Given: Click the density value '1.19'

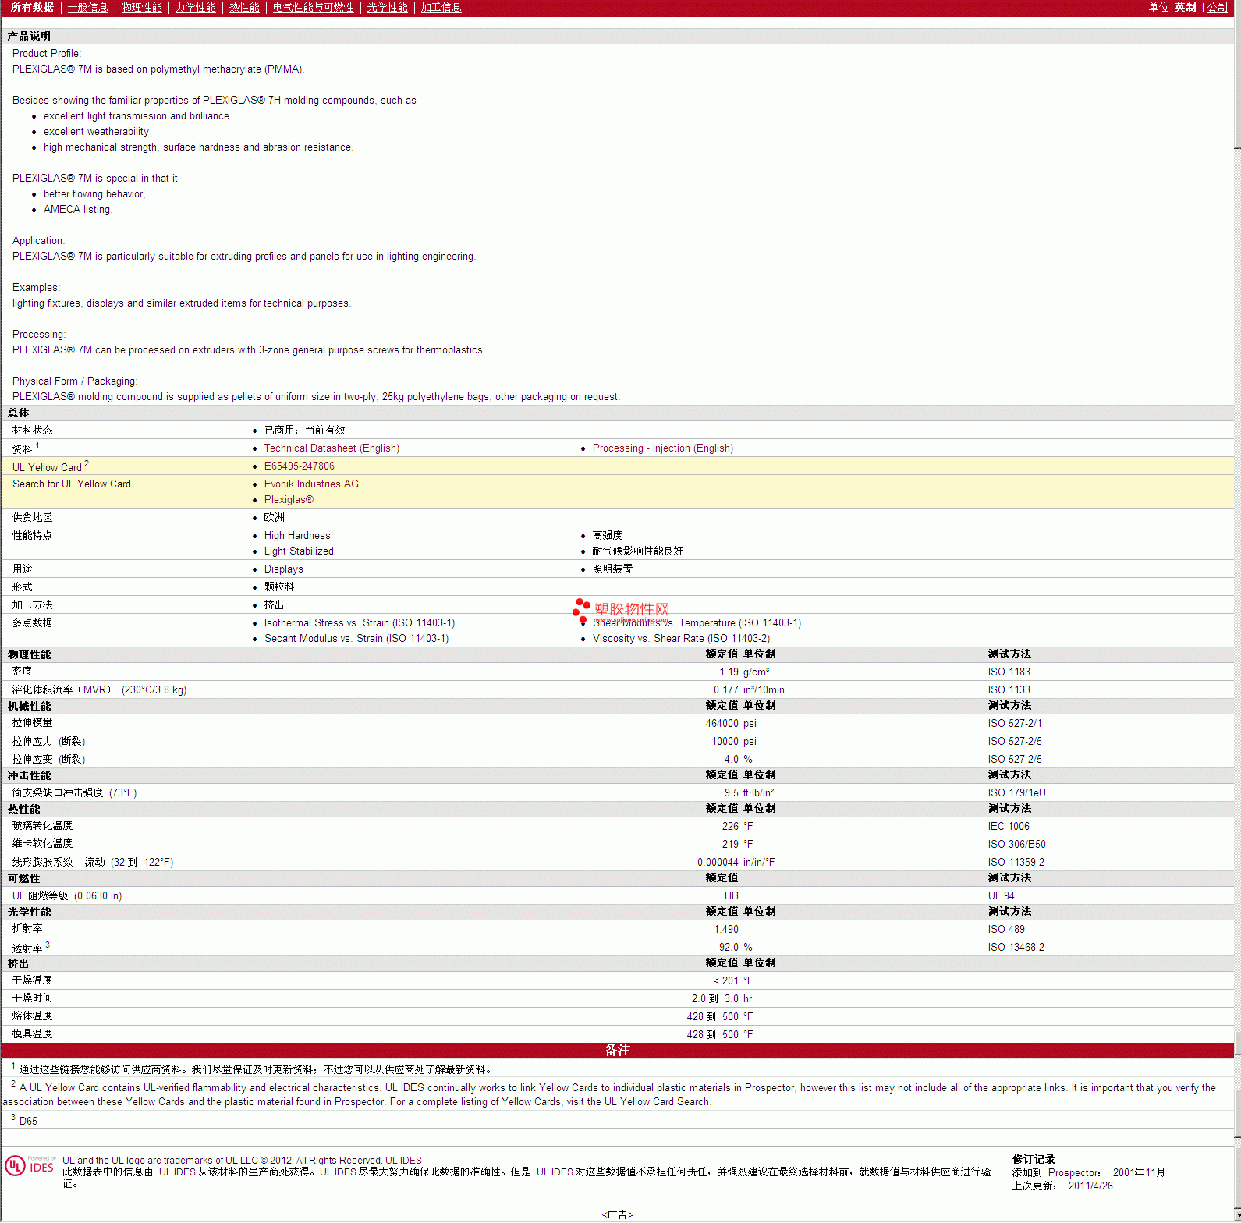Looking at the screenshot, I should click(729, 672).
